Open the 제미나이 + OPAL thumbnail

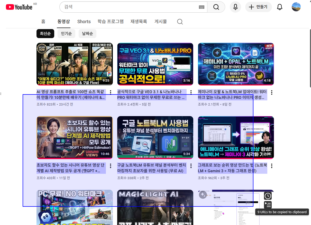pyautogui.click(x=236, y=64)
